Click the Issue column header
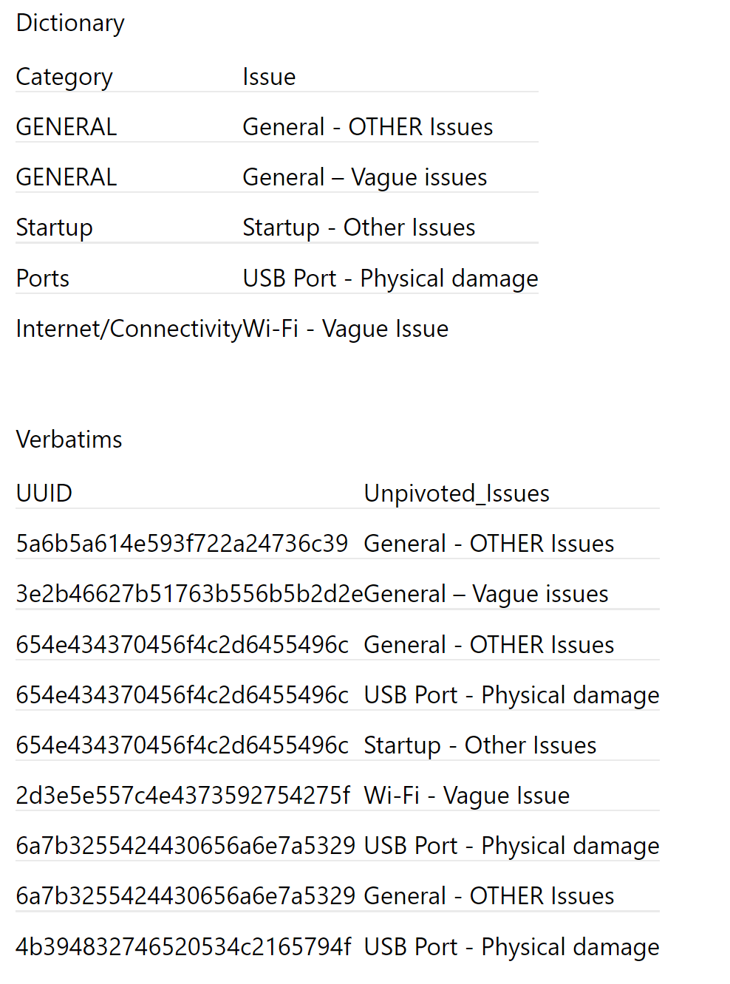The height and width of the screenshot is (984, 730). coord(269,77)
